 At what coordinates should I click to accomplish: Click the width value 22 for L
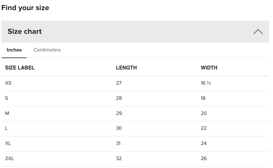click(x=204, y=128)
